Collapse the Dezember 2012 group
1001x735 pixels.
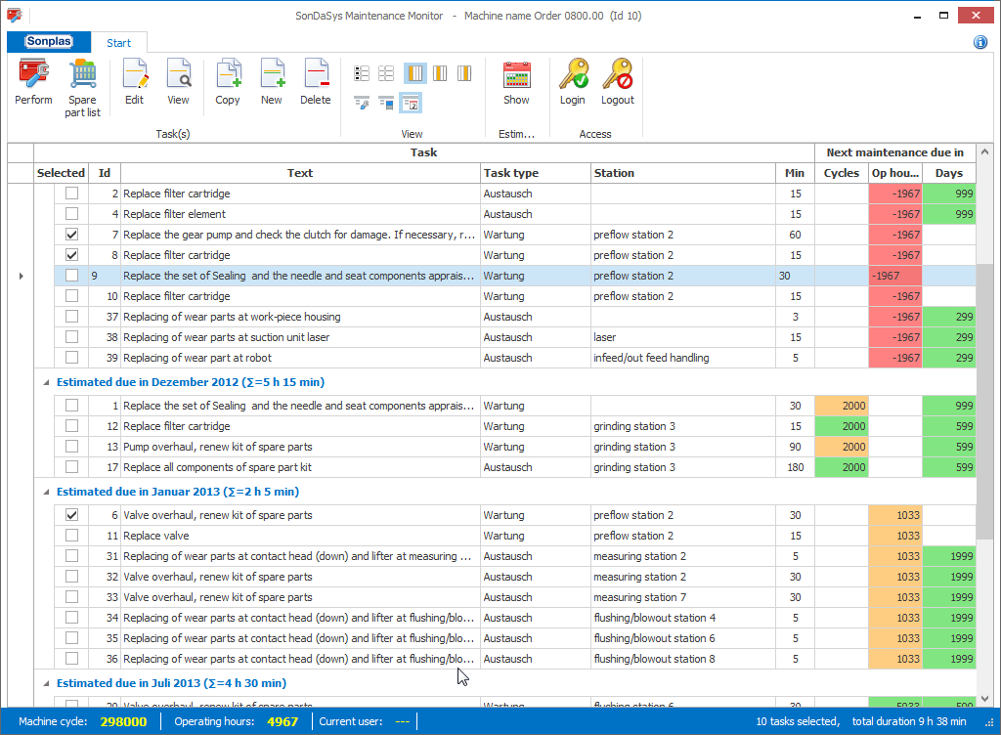click(x=46, y=382)
